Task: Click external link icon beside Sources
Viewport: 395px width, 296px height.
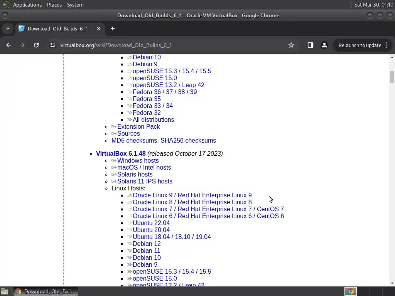Action: [114, 134]
